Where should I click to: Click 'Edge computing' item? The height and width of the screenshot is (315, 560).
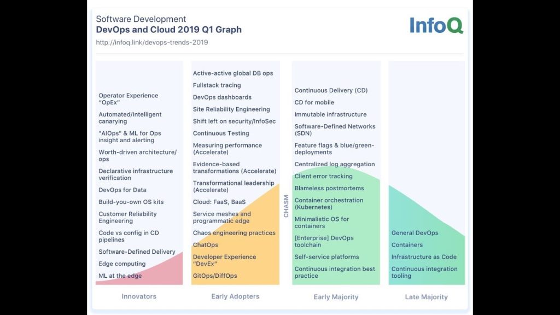coord(122,264)
